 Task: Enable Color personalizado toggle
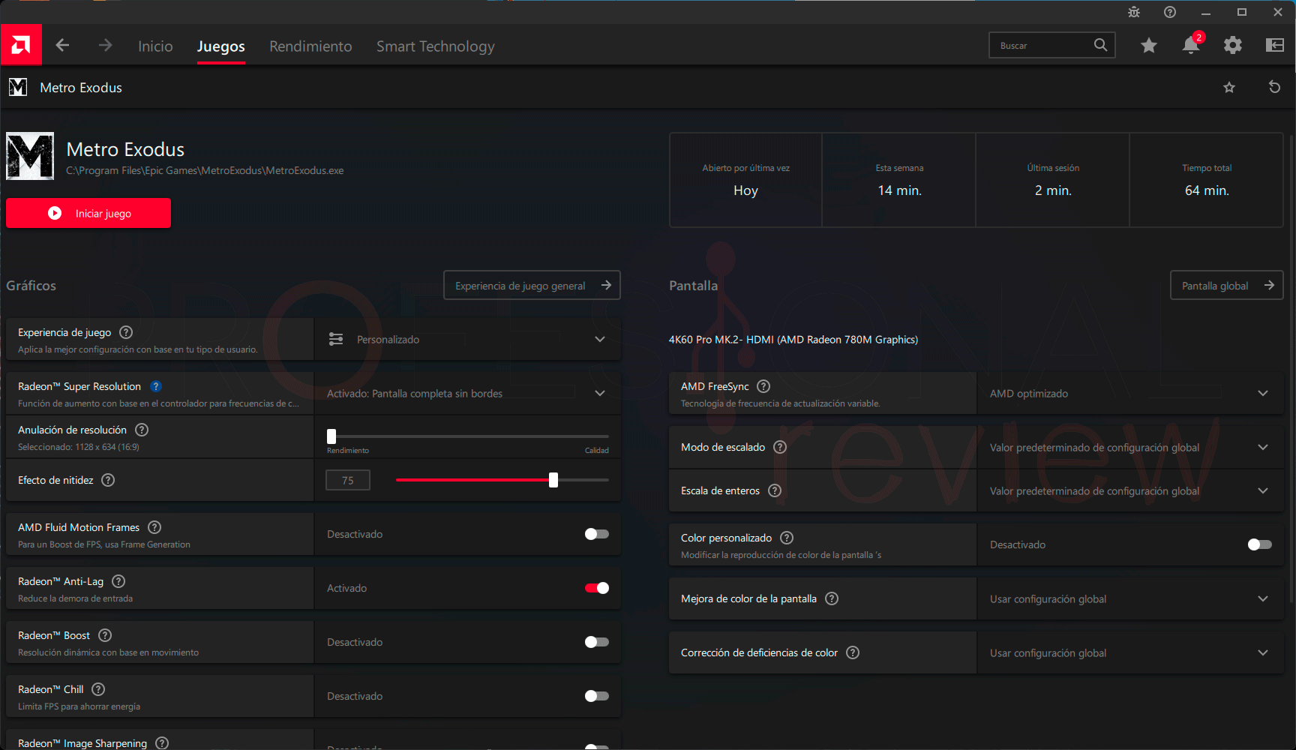(1260, 544)
